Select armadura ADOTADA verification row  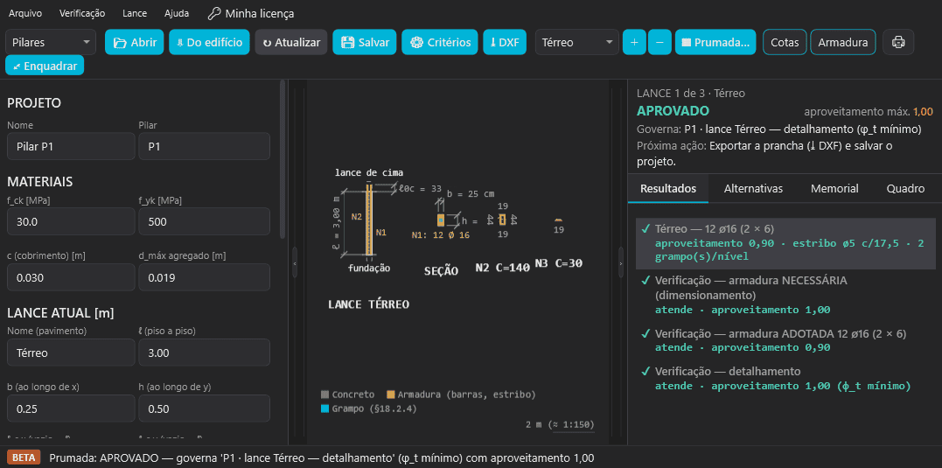pyautogui.click(x=785, y=340)
